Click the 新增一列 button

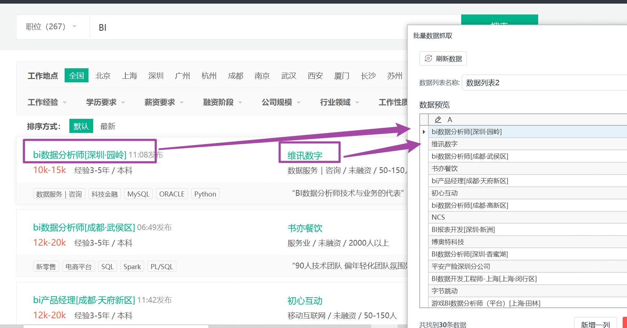pos(595,324)
